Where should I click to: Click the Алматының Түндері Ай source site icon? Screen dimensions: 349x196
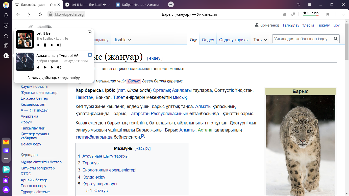(90, 55)
